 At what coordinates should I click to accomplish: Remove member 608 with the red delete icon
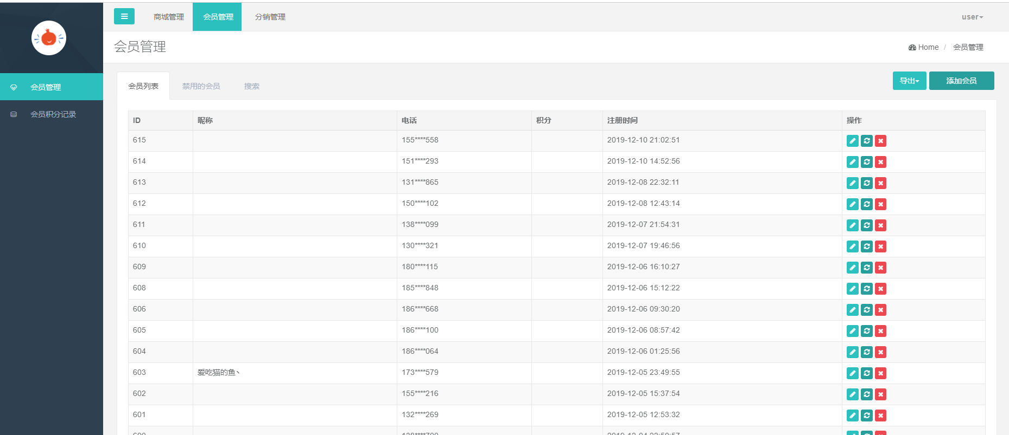pyautogui.click(x=881, y=289)
